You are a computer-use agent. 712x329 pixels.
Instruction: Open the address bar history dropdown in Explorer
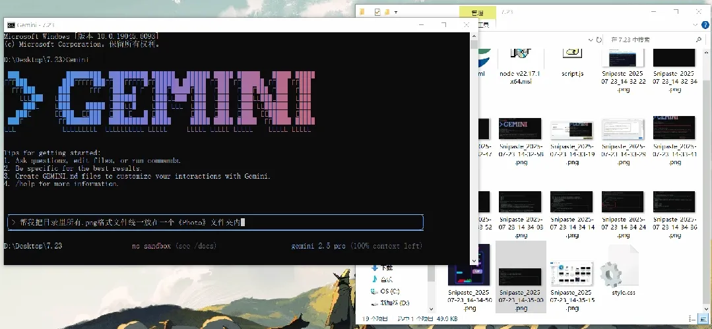(x=589, y=40)
